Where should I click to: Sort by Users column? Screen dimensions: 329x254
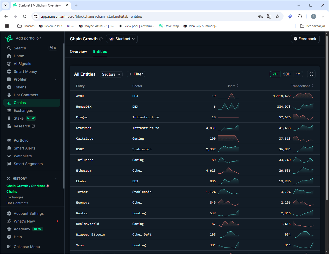point(233,86)
